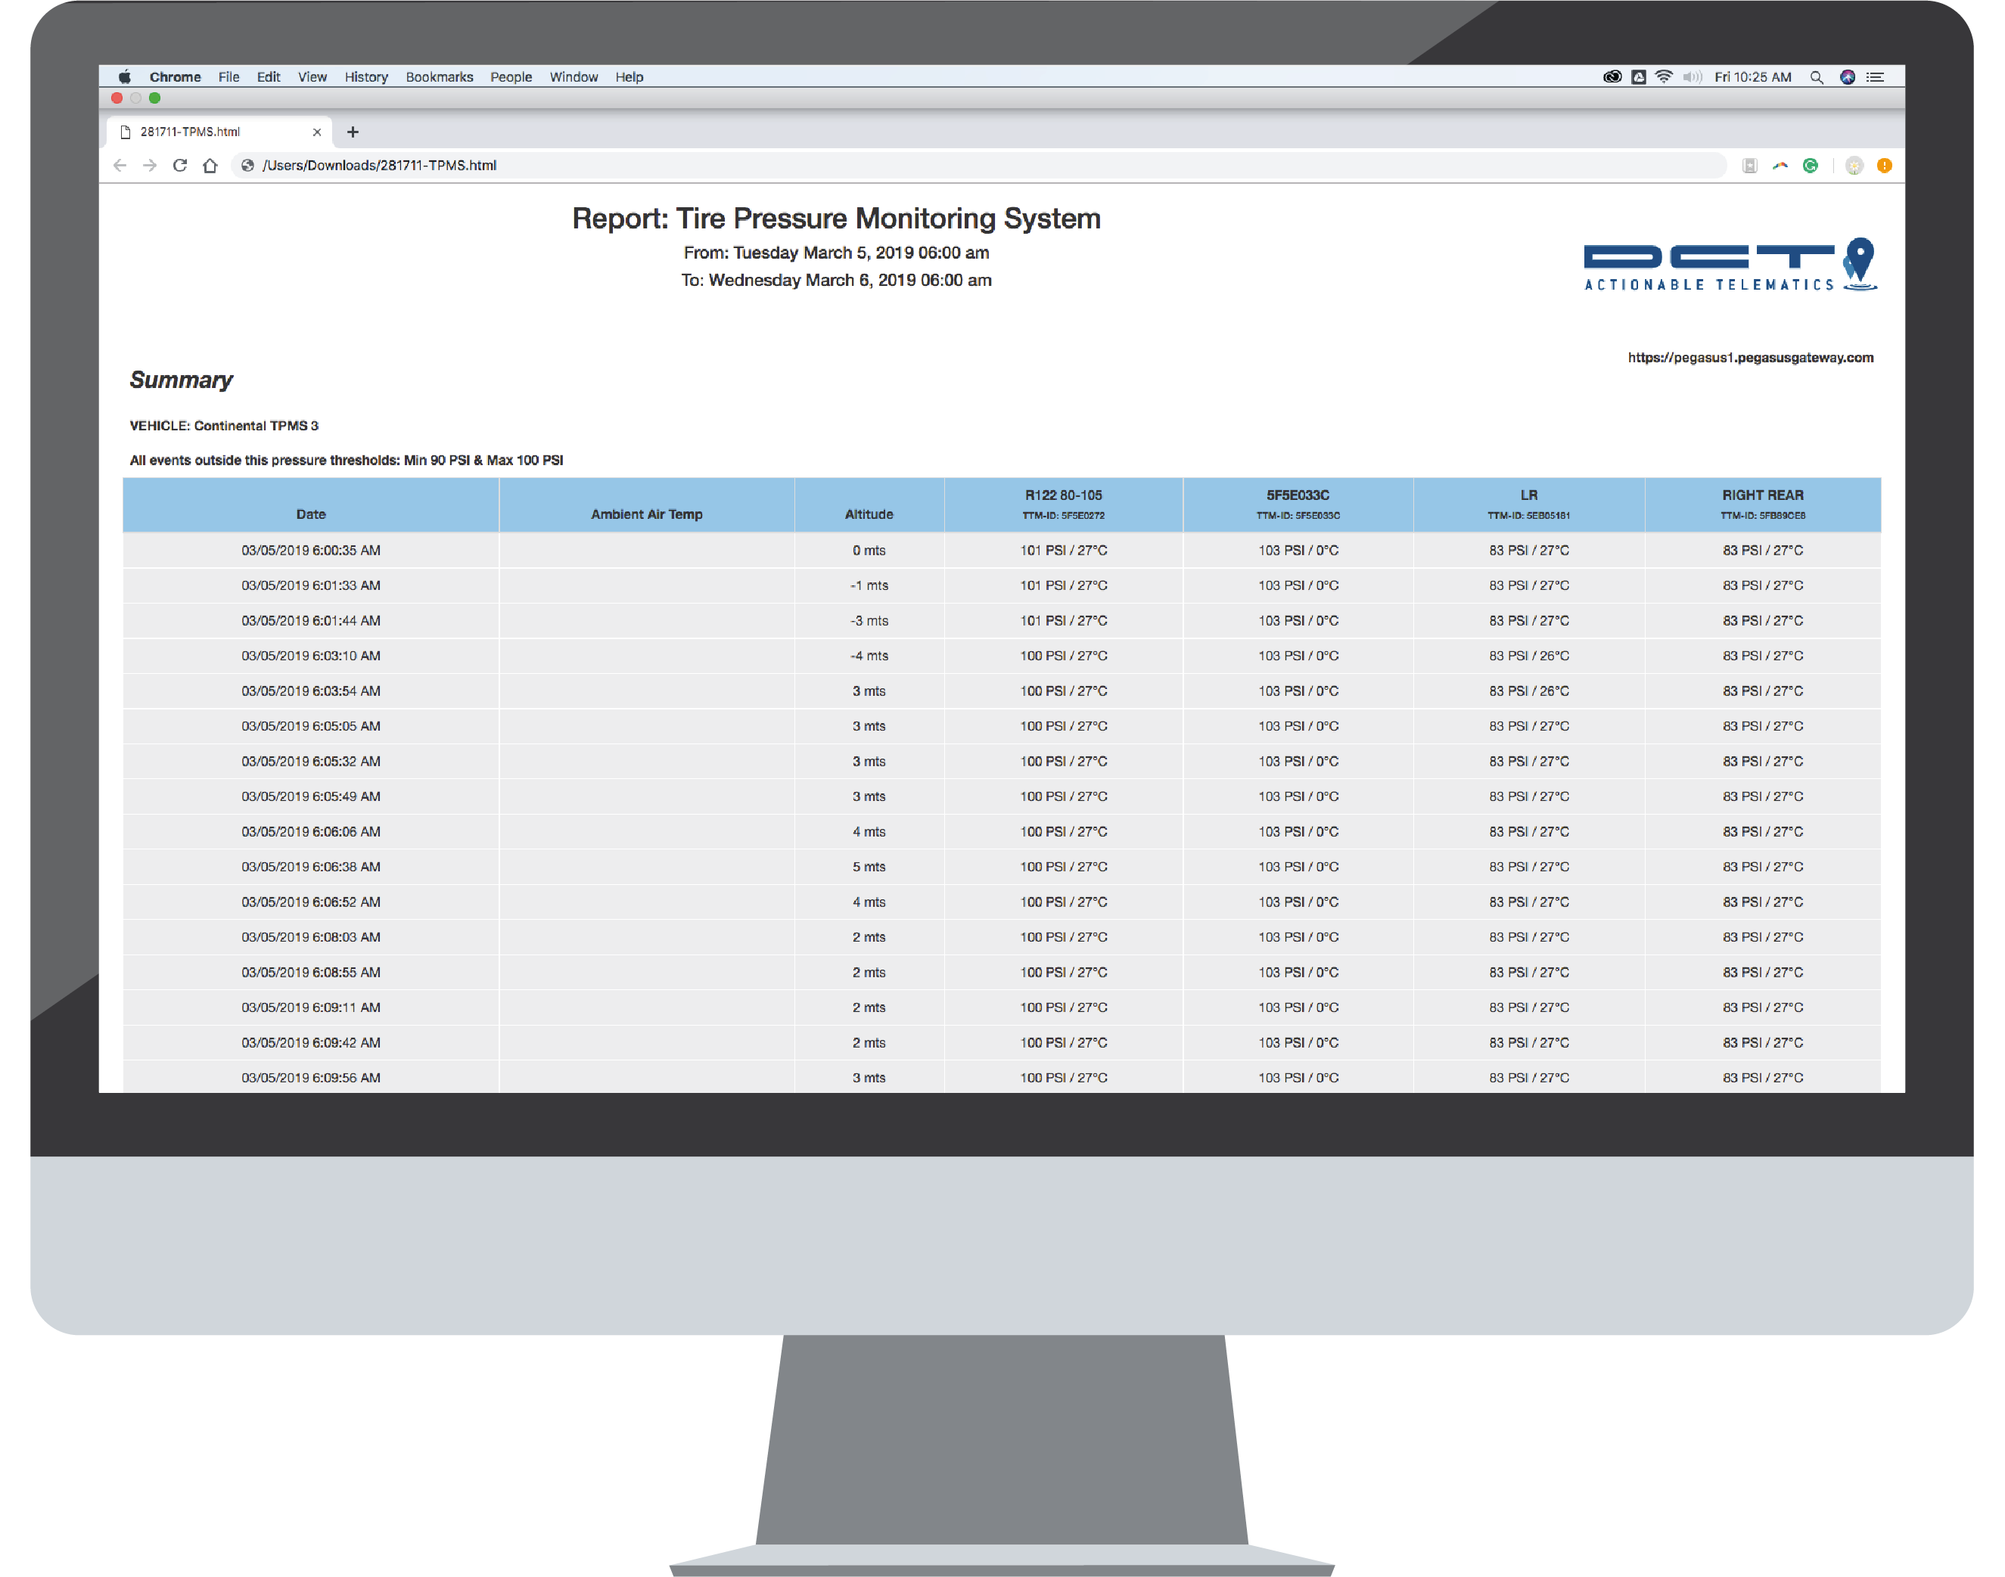Viewport: 2005px width, 1577px height.
Task: Select the -3 mts altitude cell
Action: pos(869,620)
